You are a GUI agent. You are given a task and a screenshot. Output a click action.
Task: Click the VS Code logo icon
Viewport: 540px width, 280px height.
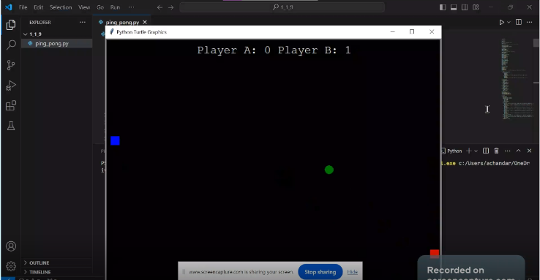[x=9, y=7]
